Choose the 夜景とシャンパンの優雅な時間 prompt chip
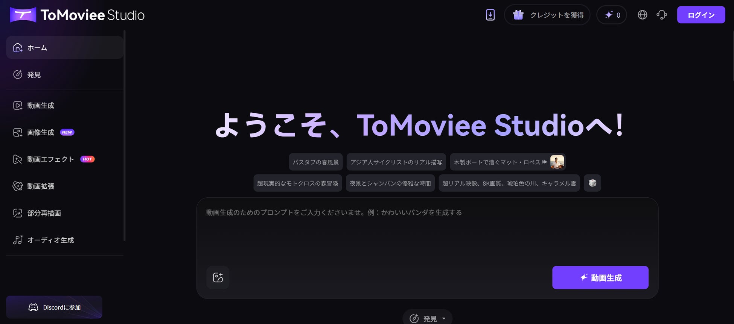734x324 pixels. 390,183
